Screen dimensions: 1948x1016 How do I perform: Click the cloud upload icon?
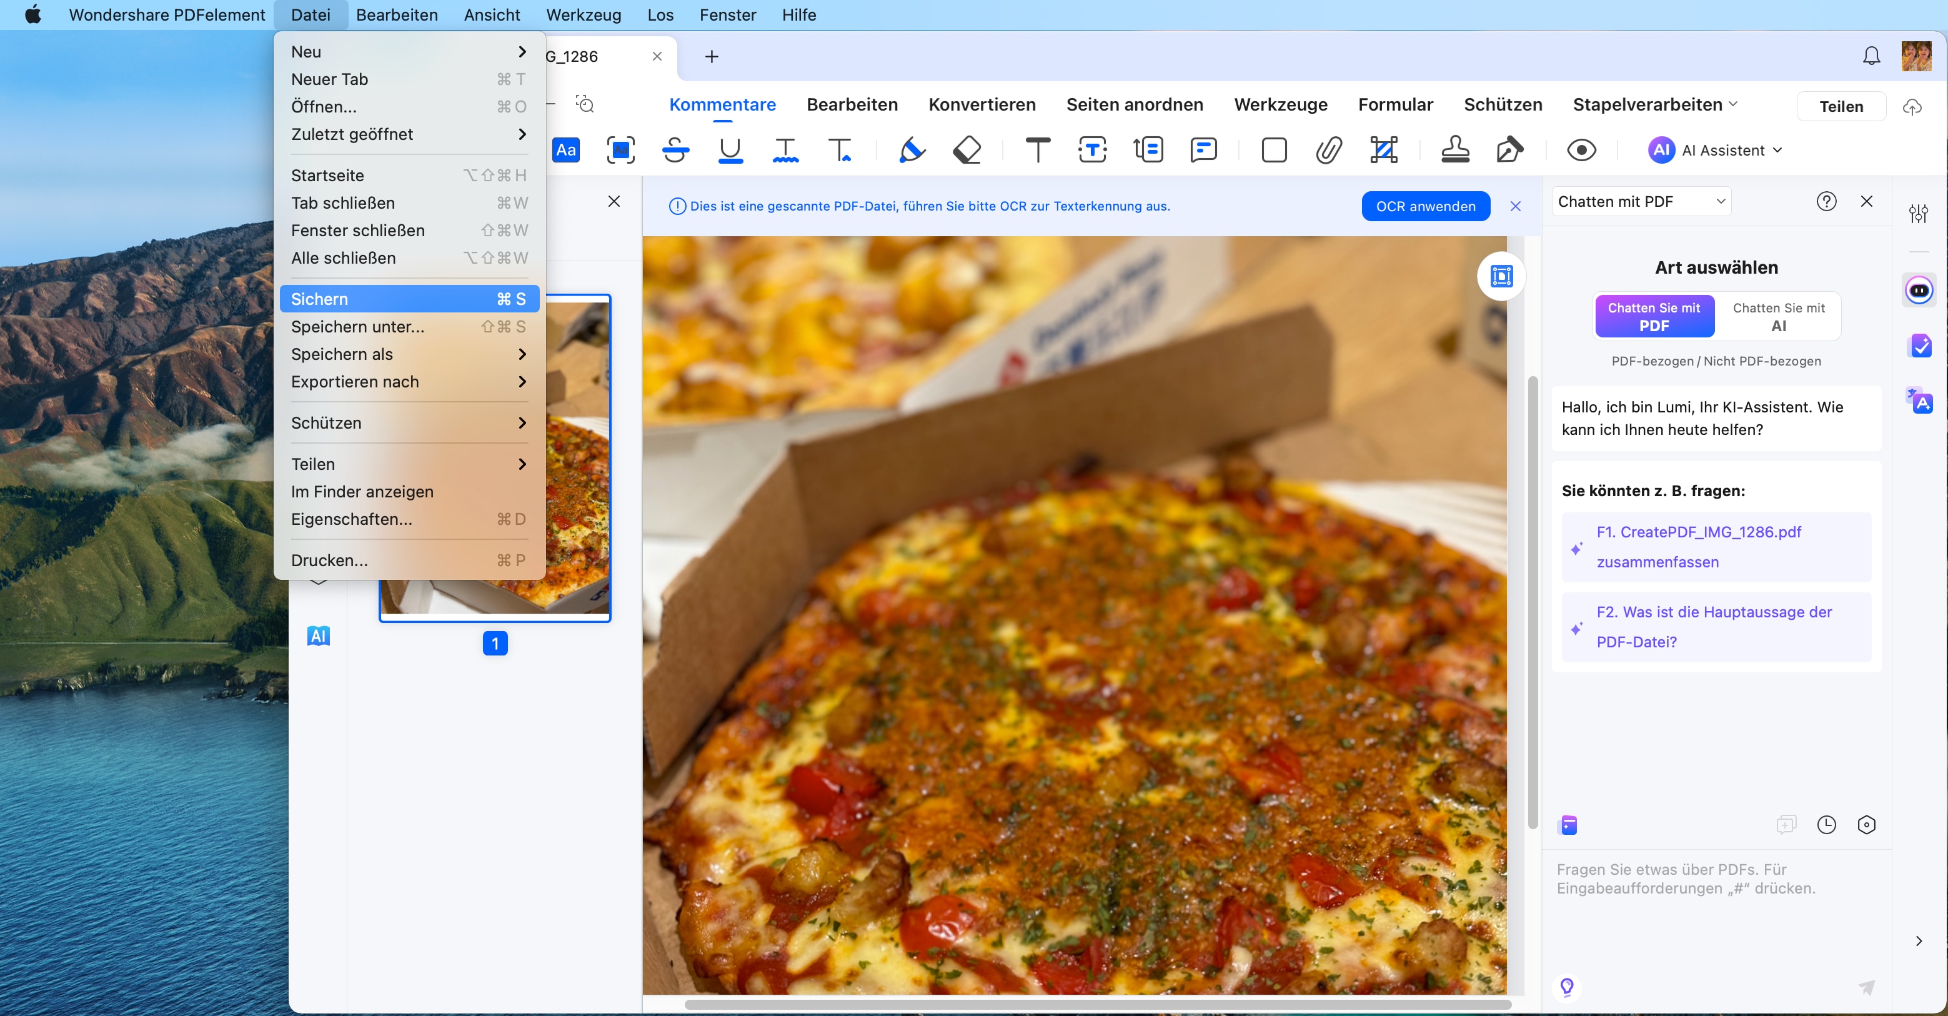(x=1912, y=107)
